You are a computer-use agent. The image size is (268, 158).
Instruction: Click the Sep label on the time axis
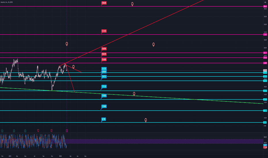[x=43, y=156]
